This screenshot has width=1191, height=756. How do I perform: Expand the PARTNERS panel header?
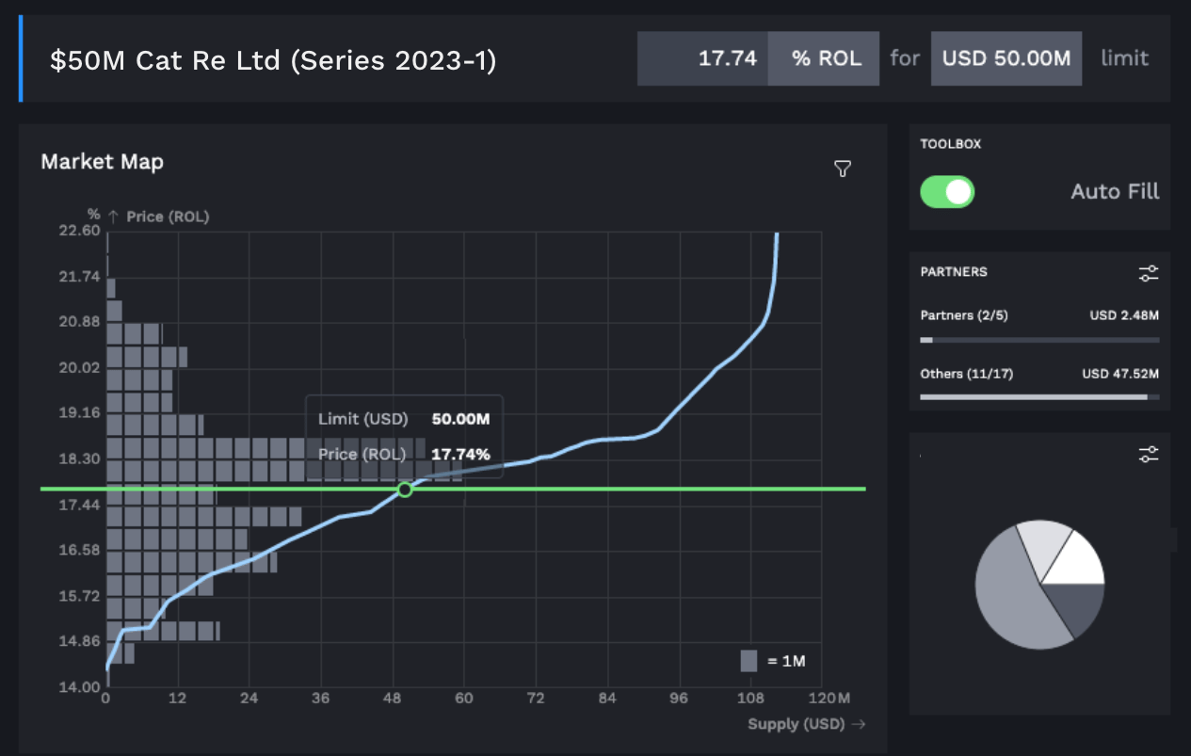pos(954,272)
